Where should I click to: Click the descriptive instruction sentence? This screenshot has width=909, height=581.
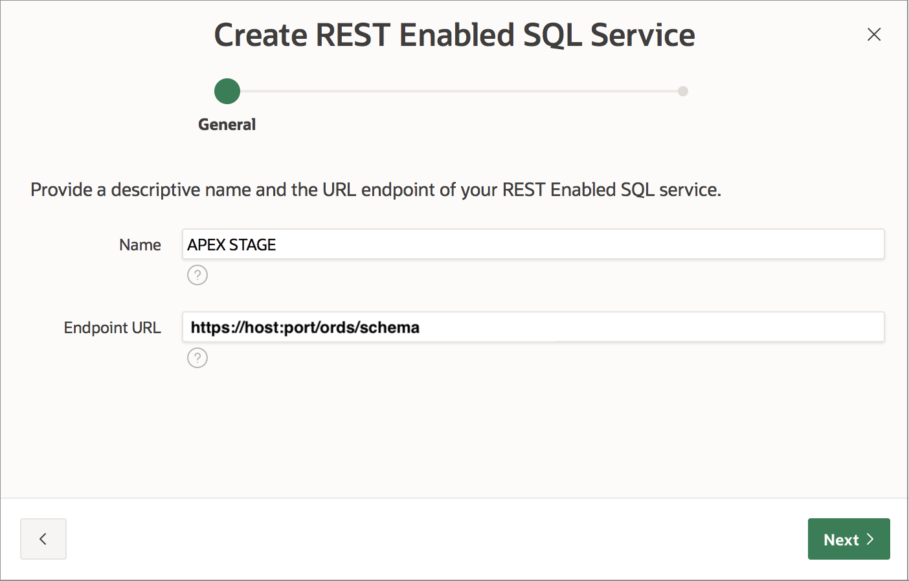tap(376, 190)
